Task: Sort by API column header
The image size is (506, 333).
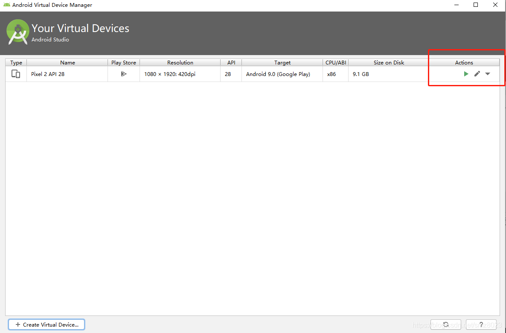Action: 231,63
